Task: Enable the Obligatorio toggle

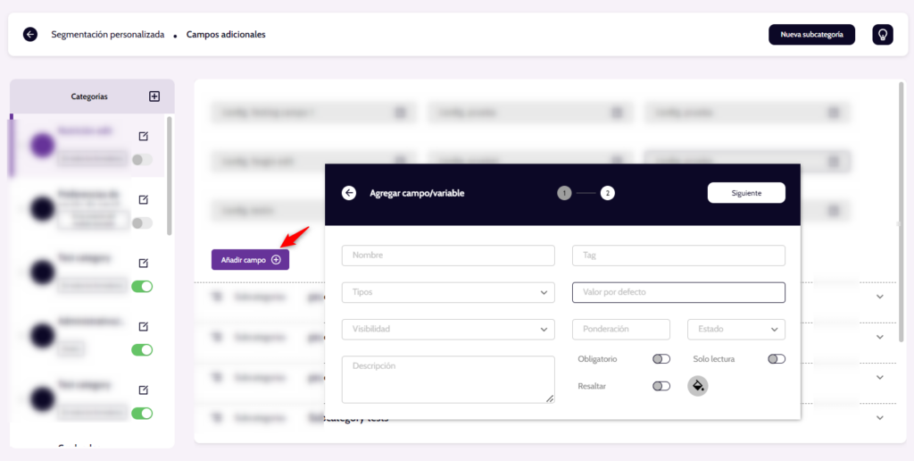Action: click(661, 359)
